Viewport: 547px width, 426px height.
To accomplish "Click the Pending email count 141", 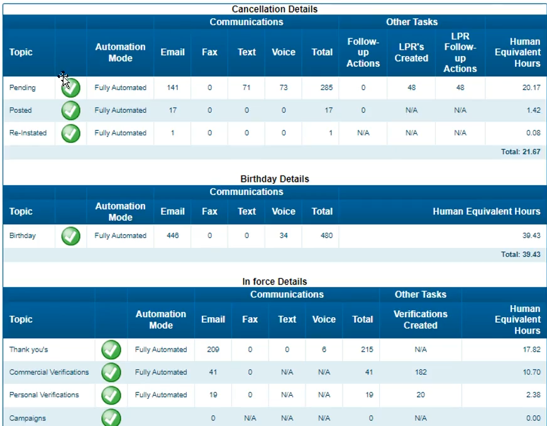I will click(173, 87).
